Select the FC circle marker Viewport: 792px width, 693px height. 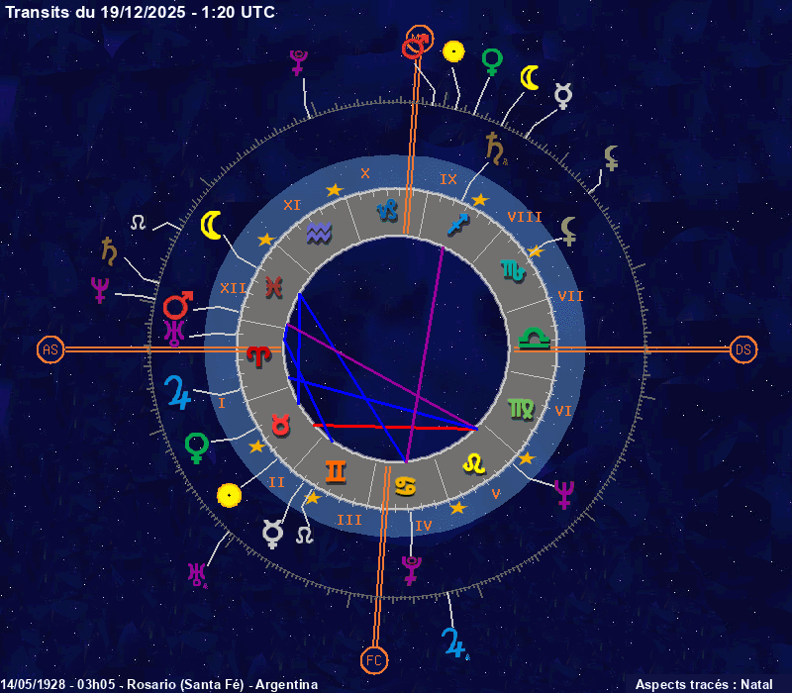point(374,659)
